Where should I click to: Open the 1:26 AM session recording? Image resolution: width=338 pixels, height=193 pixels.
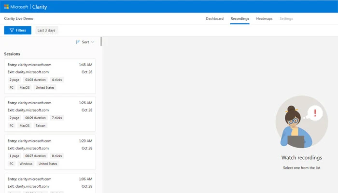pos(50,114)
